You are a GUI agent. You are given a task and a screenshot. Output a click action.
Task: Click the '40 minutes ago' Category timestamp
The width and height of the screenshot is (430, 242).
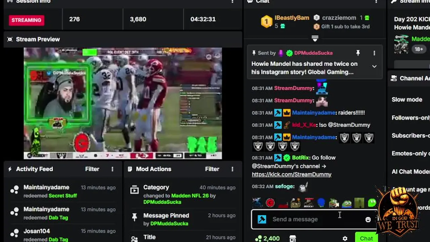tap(217, 188)
